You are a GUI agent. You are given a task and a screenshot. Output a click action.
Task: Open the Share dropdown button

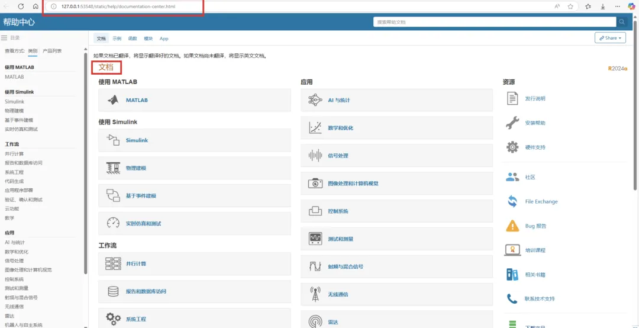[x=610, y=38]
